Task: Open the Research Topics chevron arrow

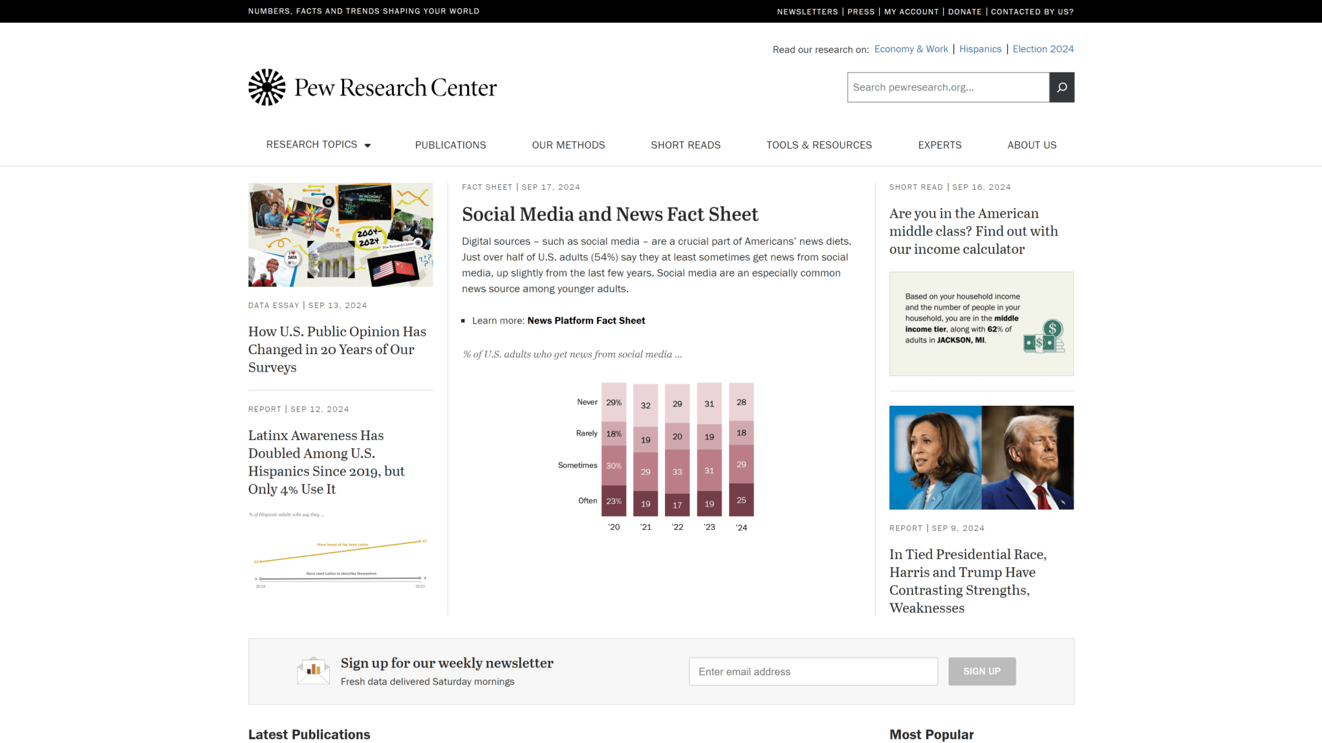Action: pos(367,145)
